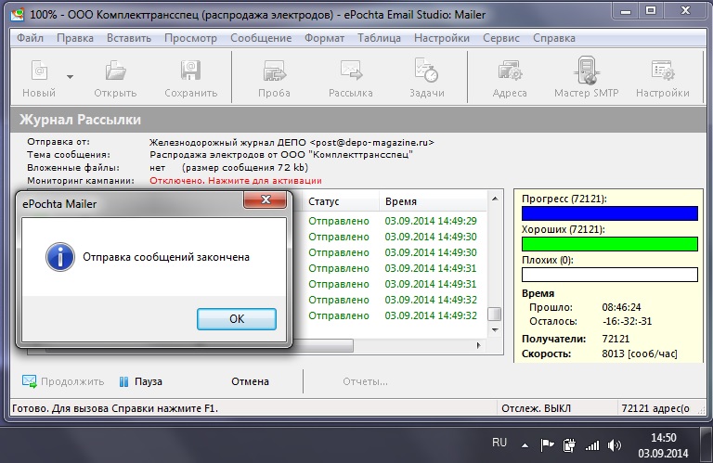This screenshot has height=463, width=713.
Task: Click the sender address post@depo-magazine.ru text
Action: pos(372,143)
